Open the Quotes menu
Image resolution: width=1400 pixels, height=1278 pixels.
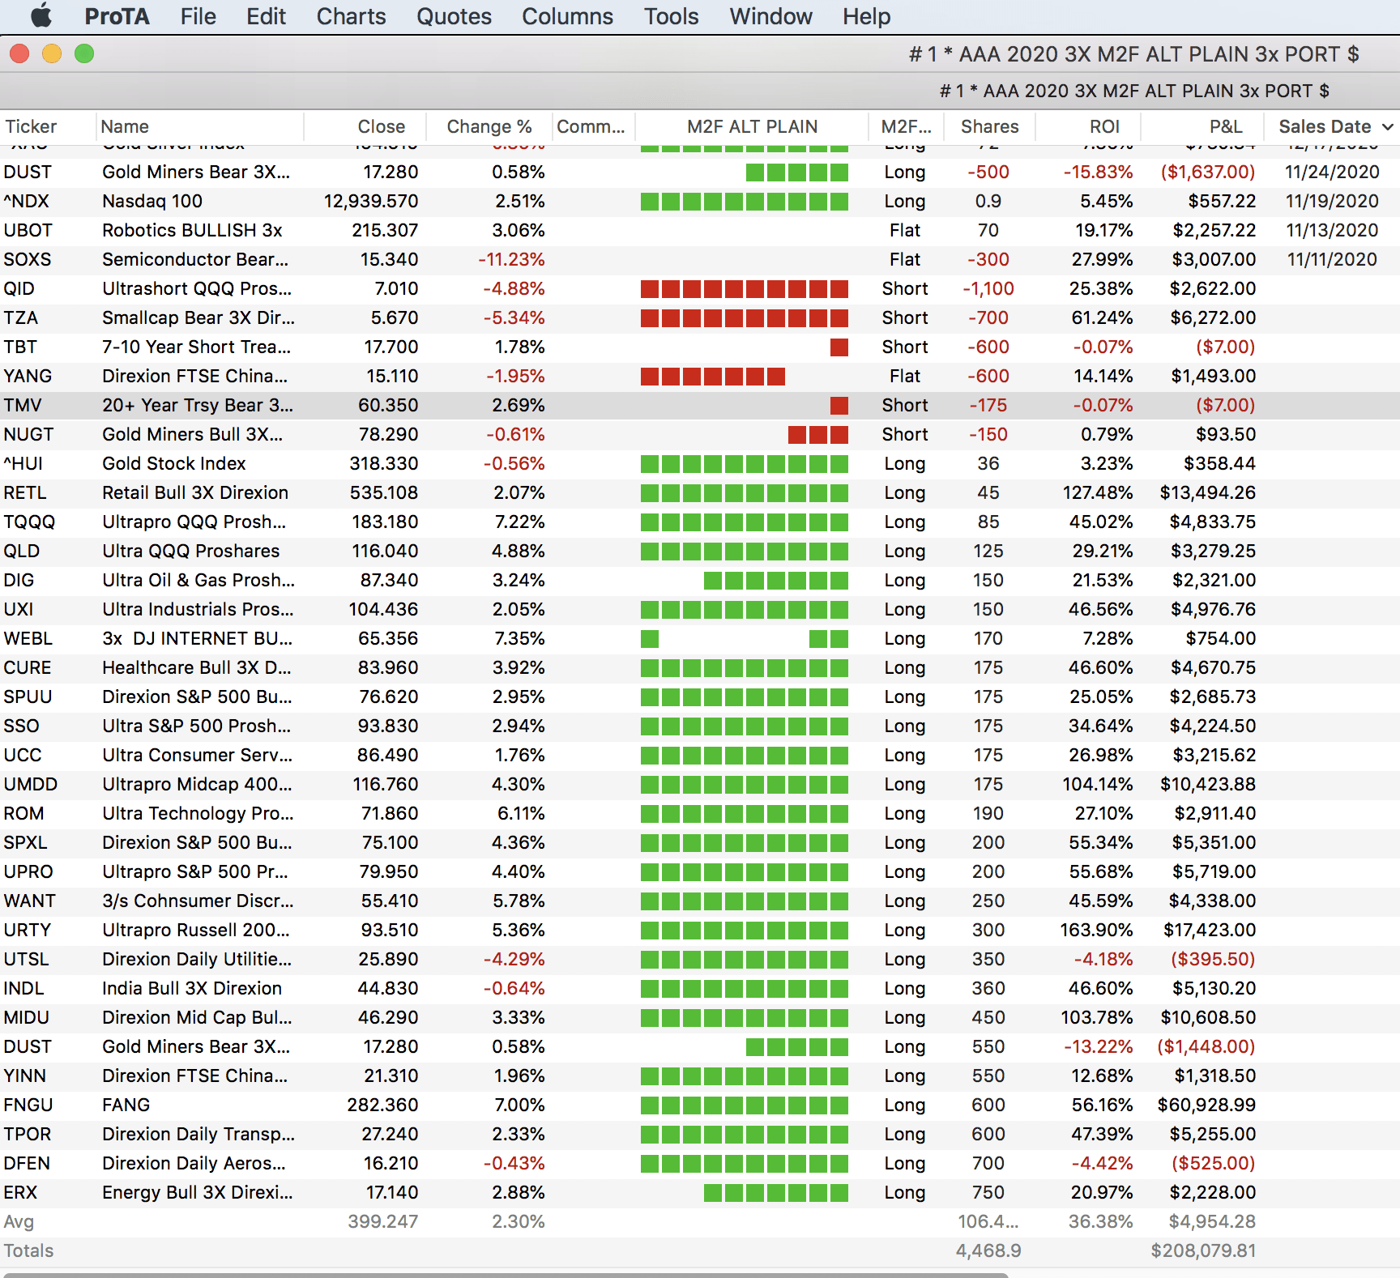click(454, 16)
